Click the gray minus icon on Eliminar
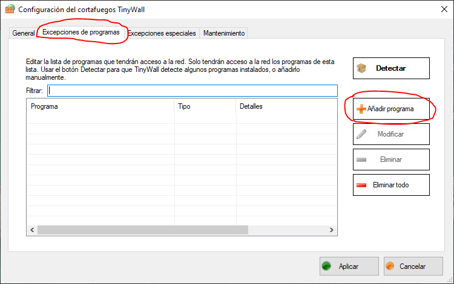Screen dimensions: 454x284 (361, 160)
